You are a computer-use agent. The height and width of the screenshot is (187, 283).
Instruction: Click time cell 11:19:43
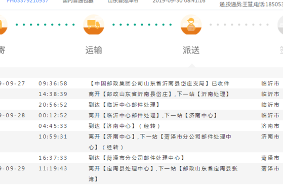(x=53, y=169)
